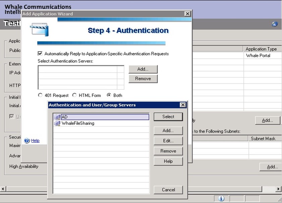Click the AD server icon in list

[x=57, y=117]
